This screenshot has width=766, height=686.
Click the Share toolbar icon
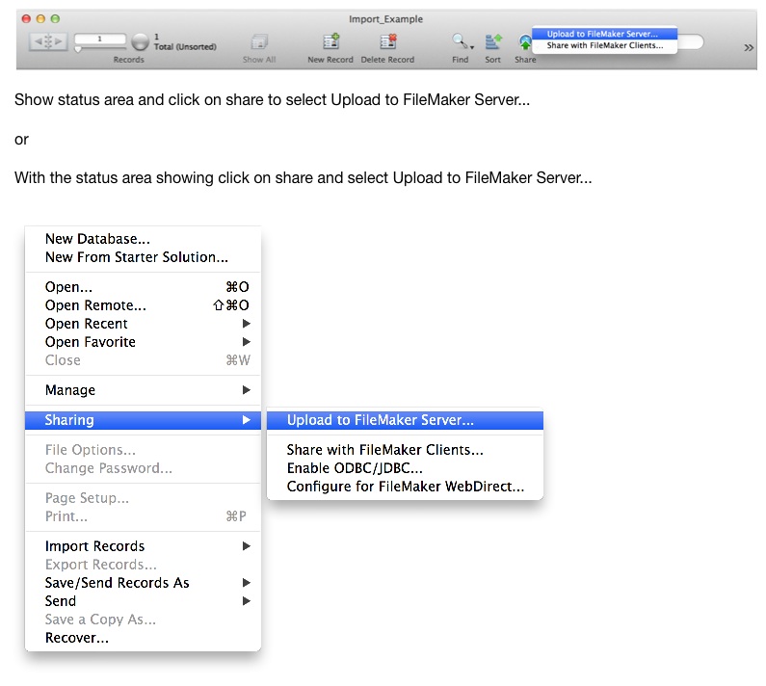[x=525, y=43]
